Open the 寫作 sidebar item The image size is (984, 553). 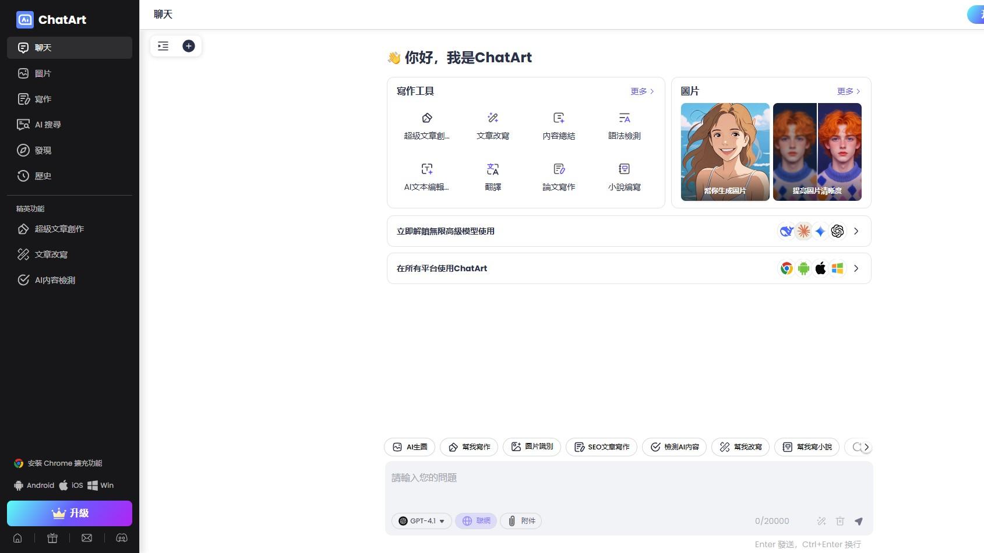point(69,99)
